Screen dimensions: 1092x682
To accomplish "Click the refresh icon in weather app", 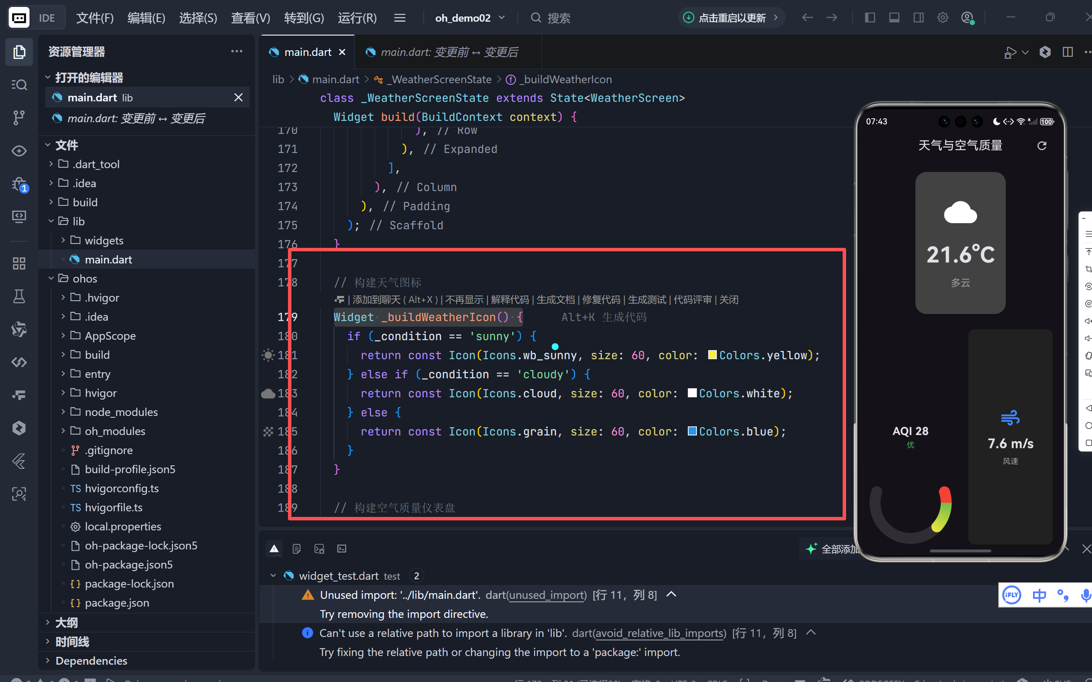I will (x=1041, y=146).
